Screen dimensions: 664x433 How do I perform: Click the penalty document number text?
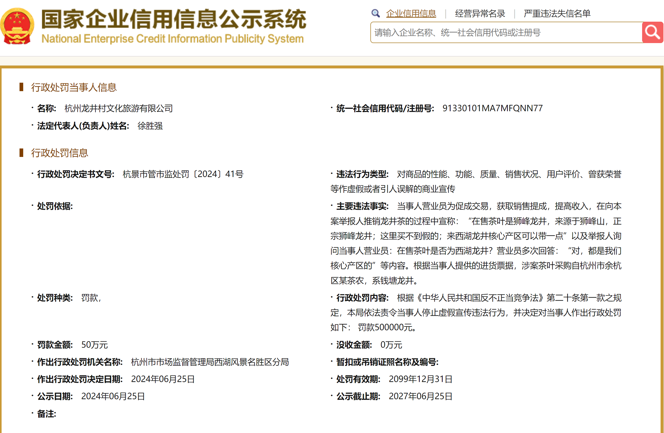click(183, 174)
